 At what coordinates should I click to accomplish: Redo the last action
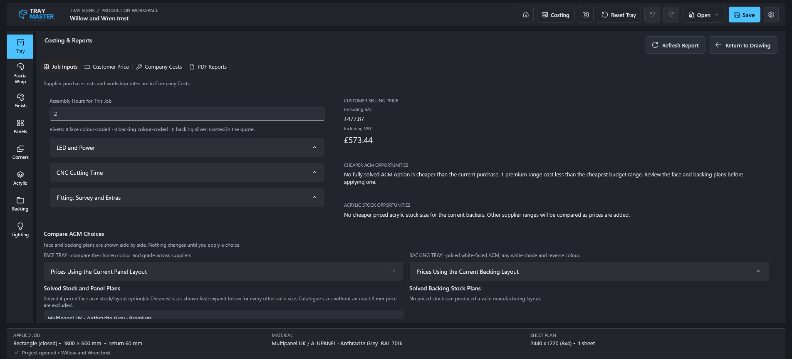pos(671,15)
